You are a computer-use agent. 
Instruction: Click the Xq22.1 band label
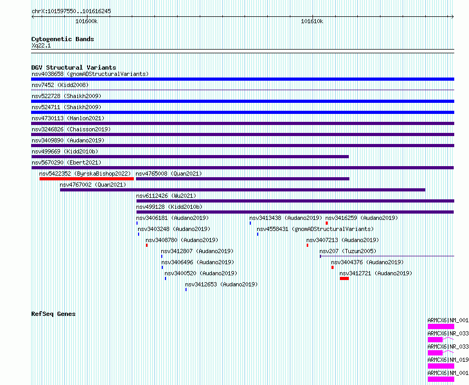[x=41, y=45]
